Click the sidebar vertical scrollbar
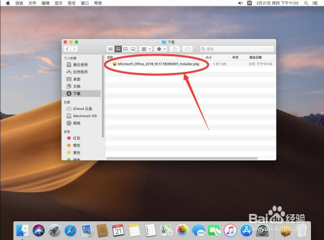Viewport: 324px width, 240px height. coord(103,96)
